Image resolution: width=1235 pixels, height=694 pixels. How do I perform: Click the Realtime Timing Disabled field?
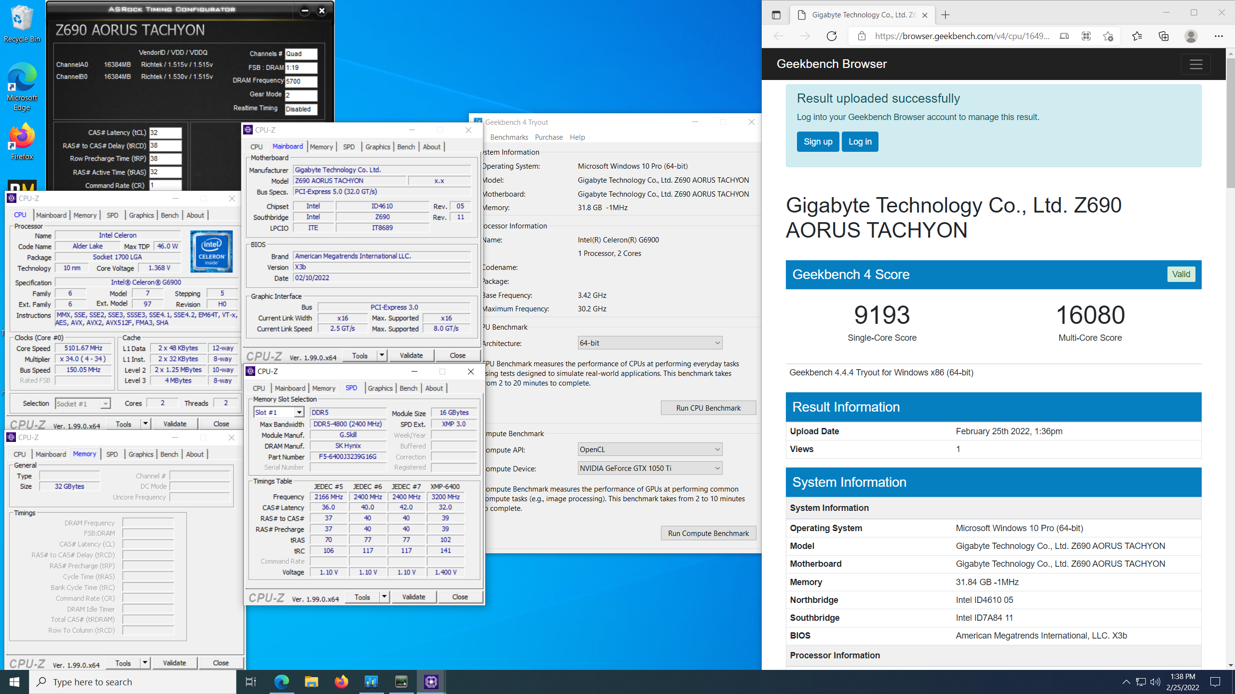point(301,109)
